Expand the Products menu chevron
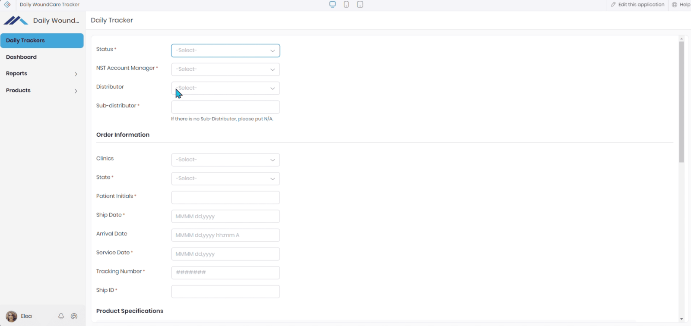Viewport: 691px width, 326px height. tap(76, 91)
